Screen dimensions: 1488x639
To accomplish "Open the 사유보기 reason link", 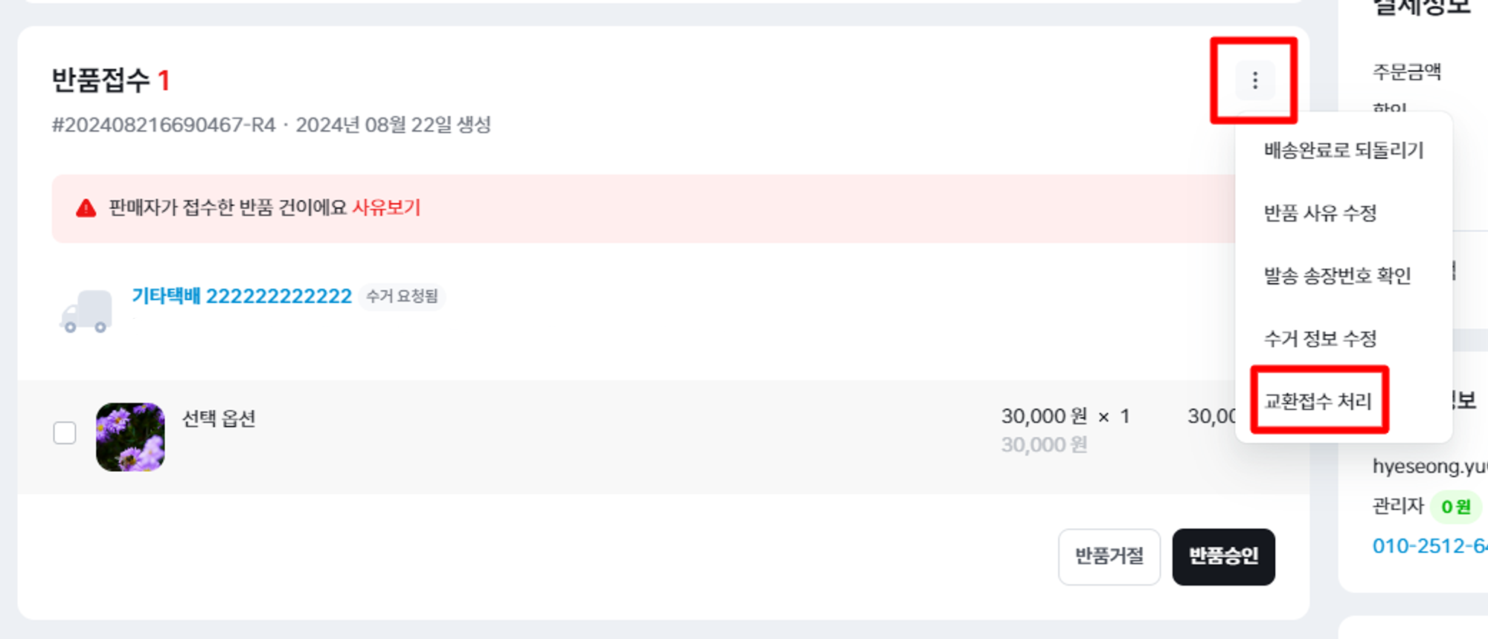I will point(386,208).
